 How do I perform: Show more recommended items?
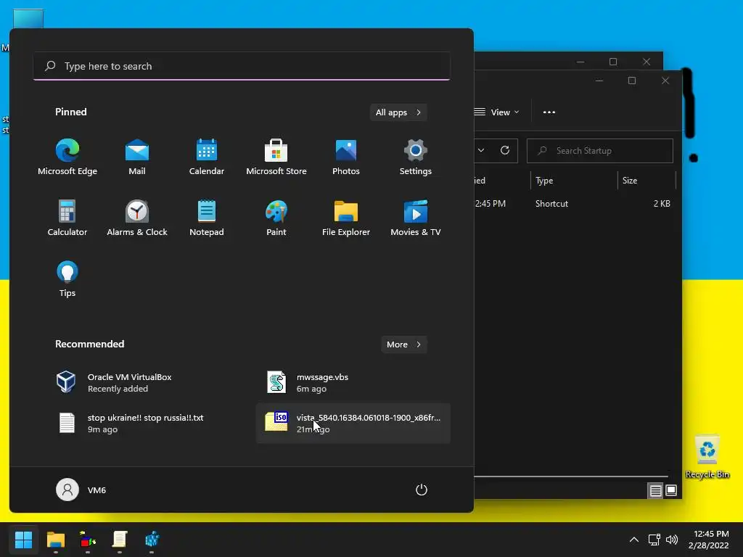coord(403,344)
